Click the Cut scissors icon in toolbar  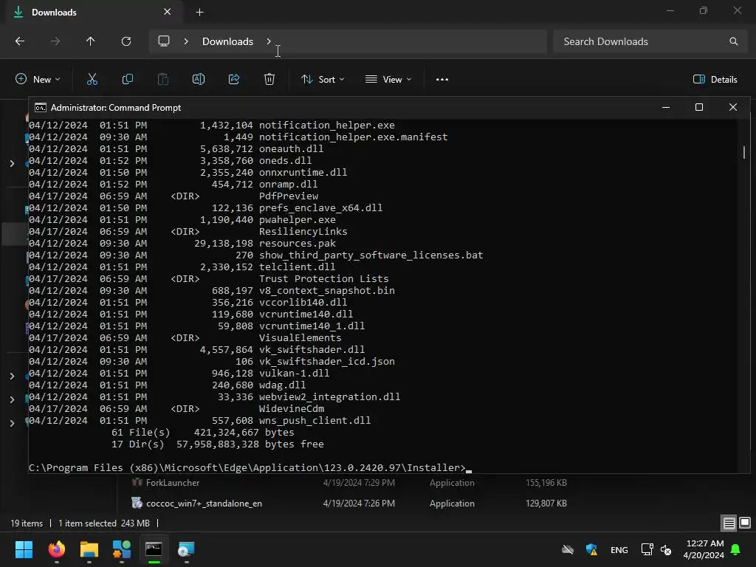pos(92,80)
